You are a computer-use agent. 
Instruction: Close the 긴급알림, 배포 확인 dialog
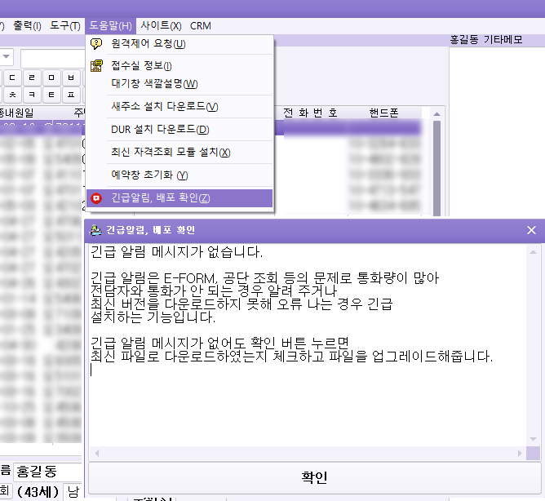531,230
